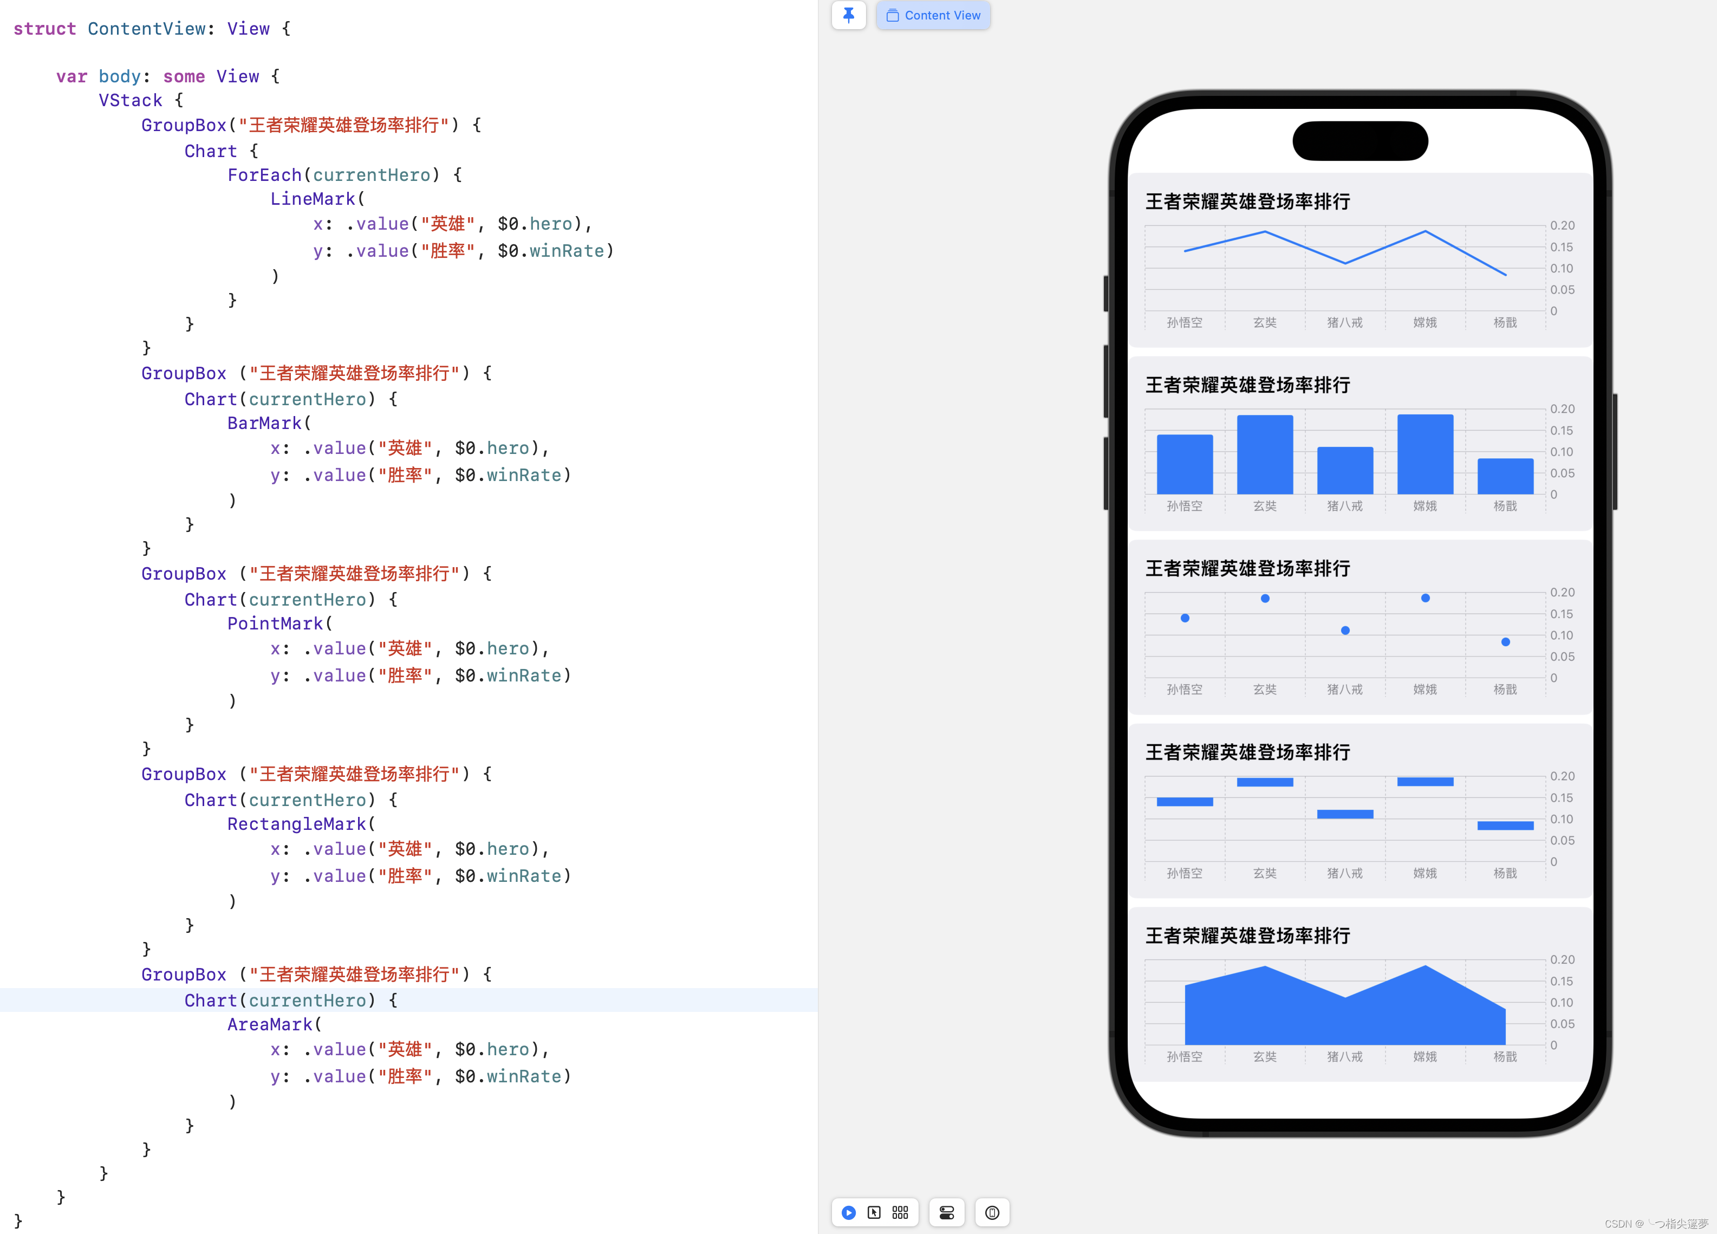Start the Live preview mode
1717x1234 pixels.
tap(849, 1213)
